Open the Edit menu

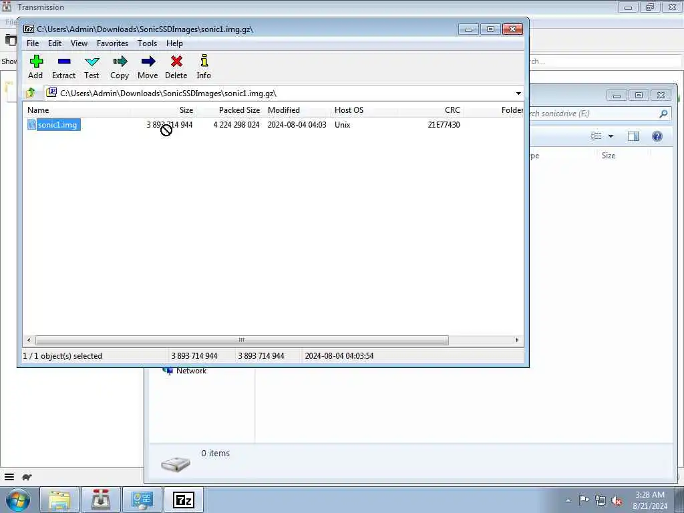point(55,43)
